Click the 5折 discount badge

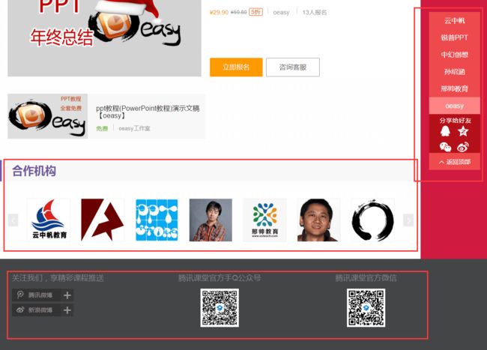(256, 12)
